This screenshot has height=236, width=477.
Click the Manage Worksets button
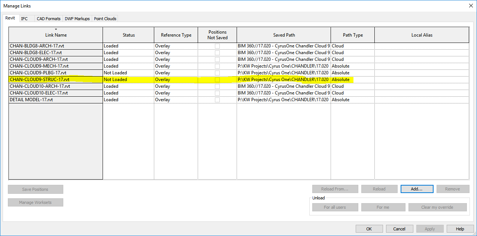click(36, 202)
